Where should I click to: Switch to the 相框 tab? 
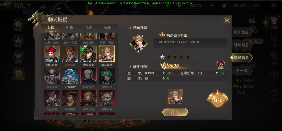click(x=70, y=28)
